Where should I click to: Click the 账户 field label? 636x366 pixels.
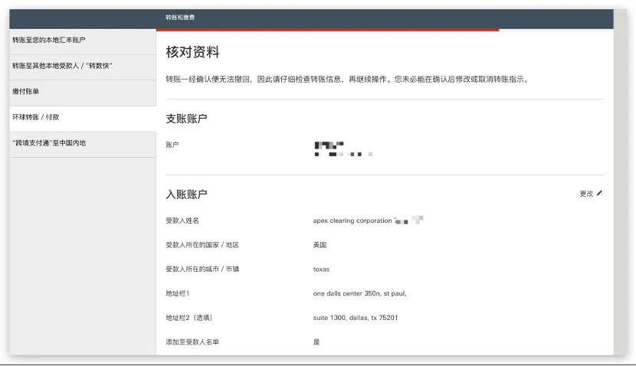(x=172, y=145)
